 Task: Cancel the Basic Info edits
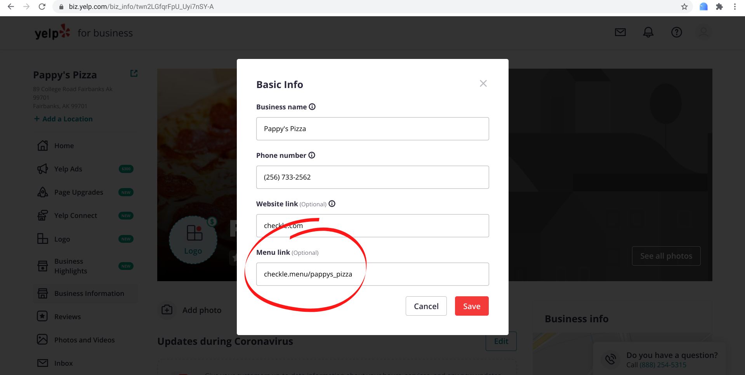click(426, 306)
